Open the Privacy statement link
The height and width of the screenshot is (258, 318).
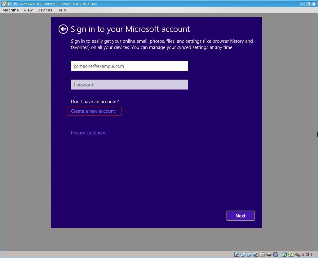(x=89, y=133)
